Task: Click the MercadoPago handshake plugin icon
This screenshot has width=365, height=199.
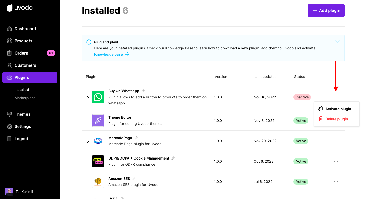Action: pos(98,141)
